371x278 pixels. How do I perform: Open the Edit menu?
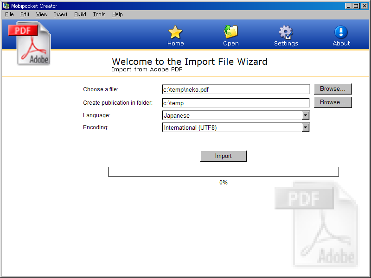point(25,14)
